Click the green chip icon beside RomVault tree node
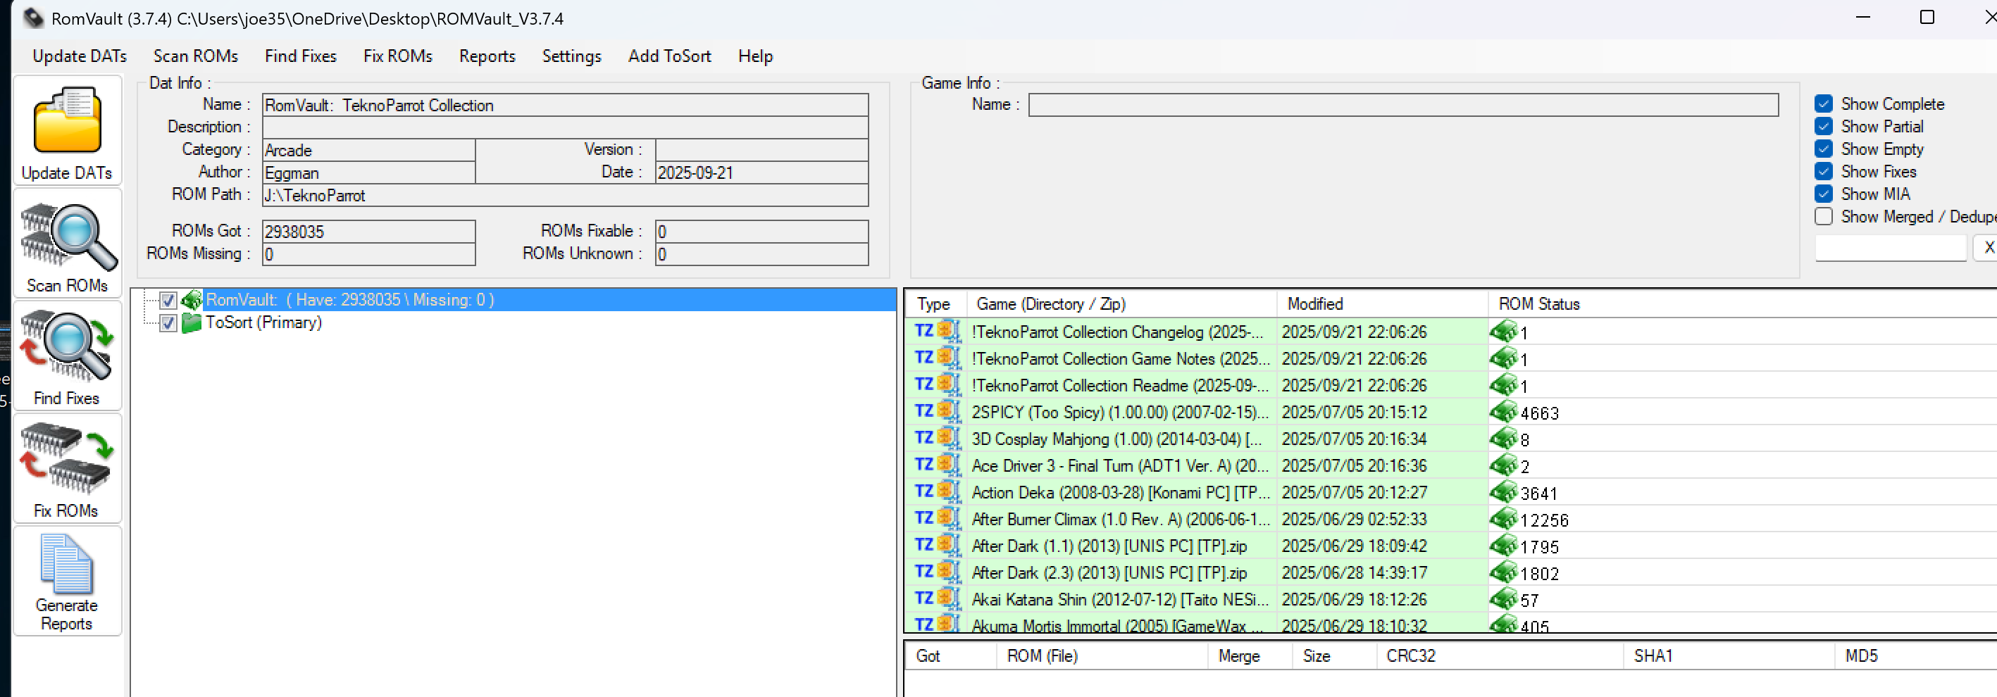 (x=192, y=300)
